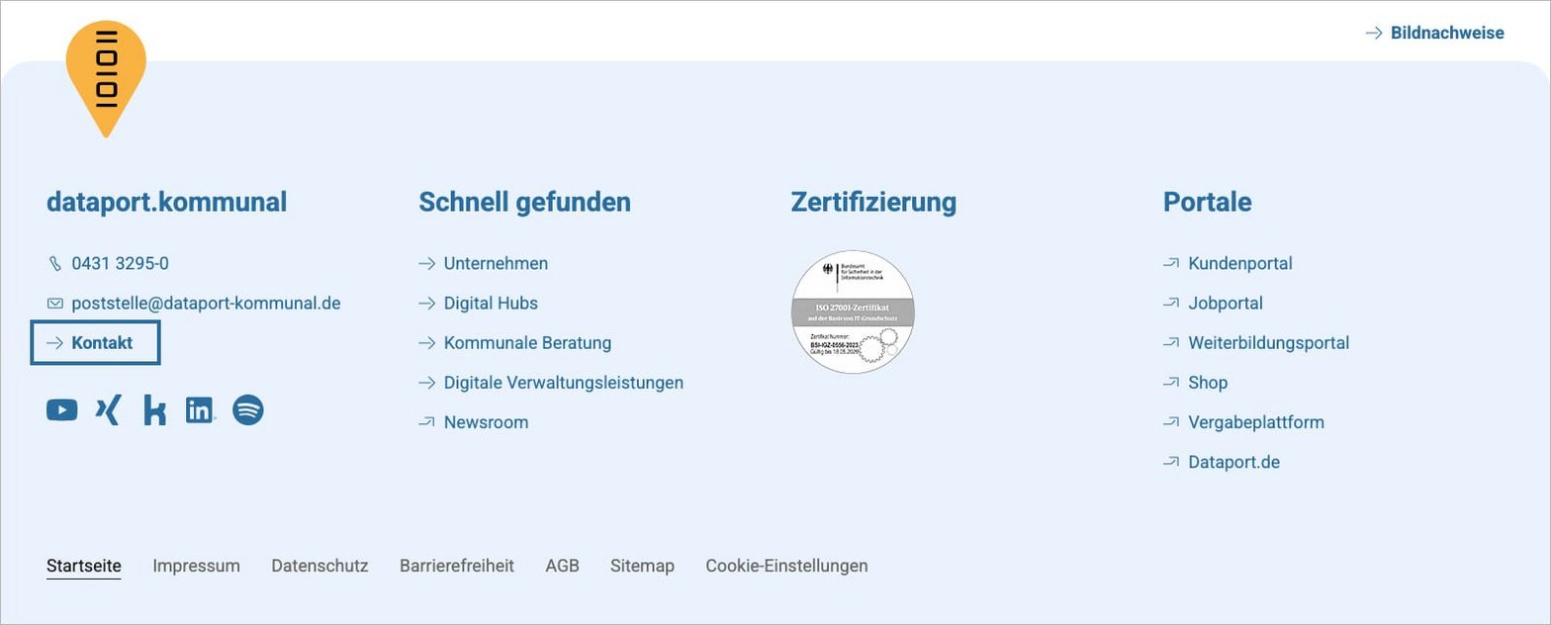Open Cookie-Einstellungen settings
The height and width of the screenshot is (625, 1551).
point(786,567)
